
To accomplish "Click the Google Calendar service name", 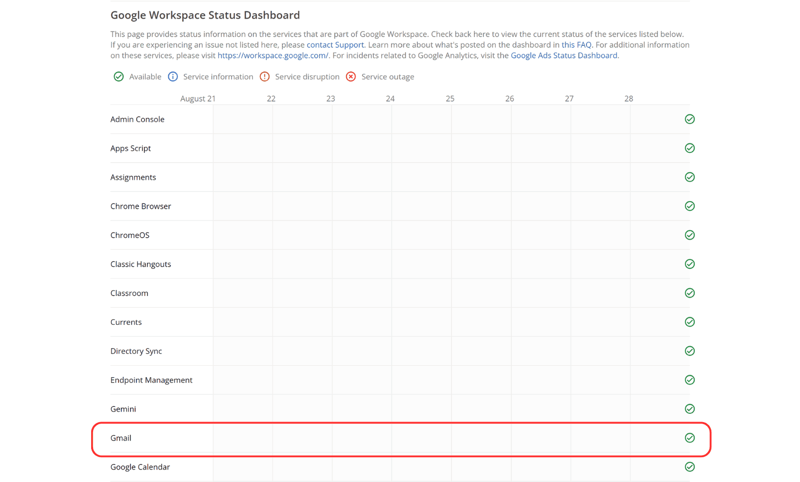I will [140, 467].
